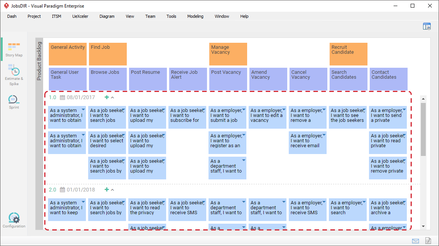Click the 'Recruit Candidate' orange epic card
This screenshot has width=439, height=246.
tap(348, 54)
